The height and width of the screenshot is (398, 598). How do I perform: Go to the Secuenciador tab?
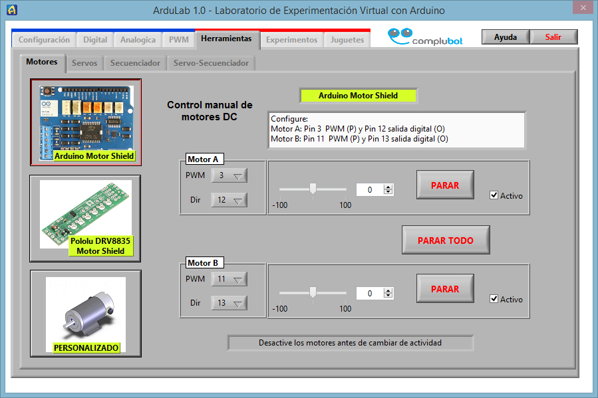click(x=135, y=63)
